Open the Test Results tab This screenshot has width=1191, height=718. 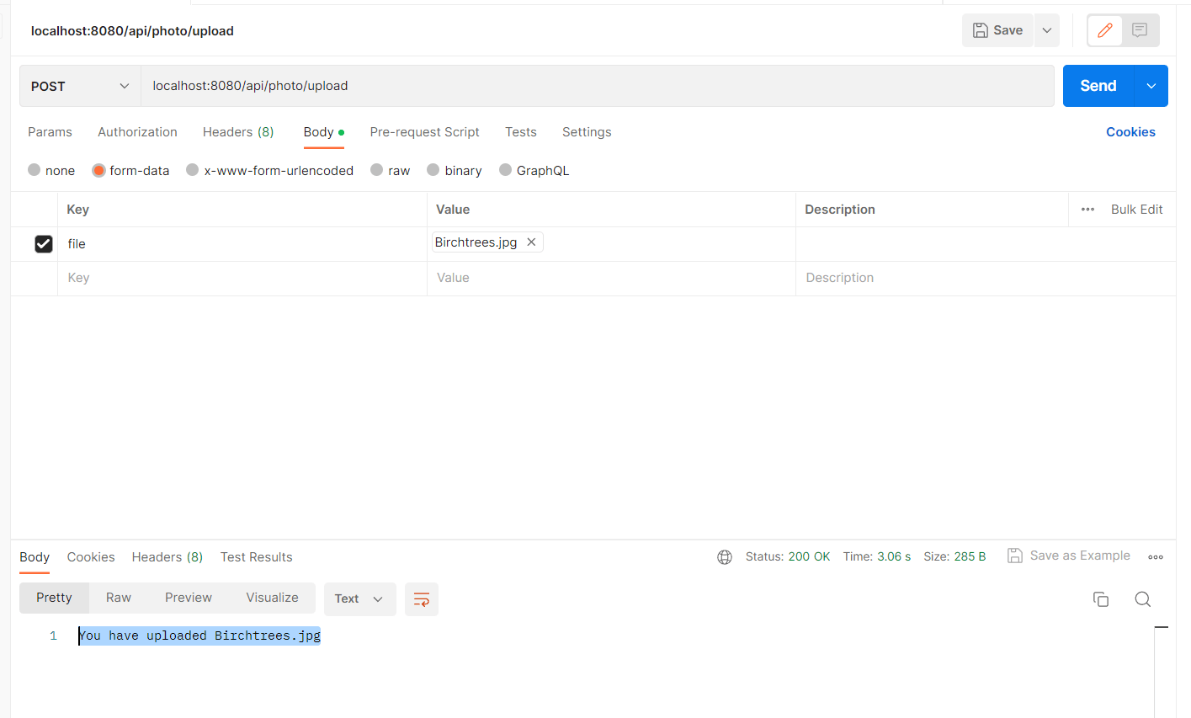257,557
